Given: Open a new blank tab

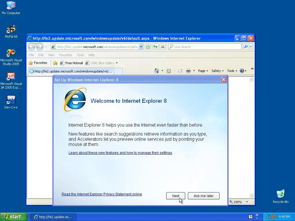Looking at the screenshot, I should click(x=118, y=71).
